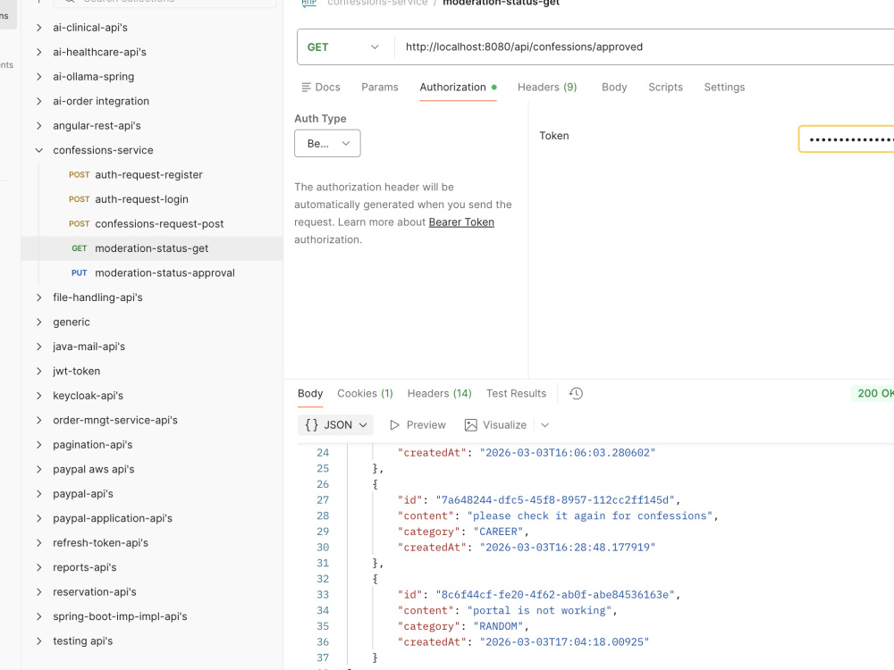The height and width of the screenshot is (670, 894).
Task: Collapse confessions-service collection
Action: (38, 150)
